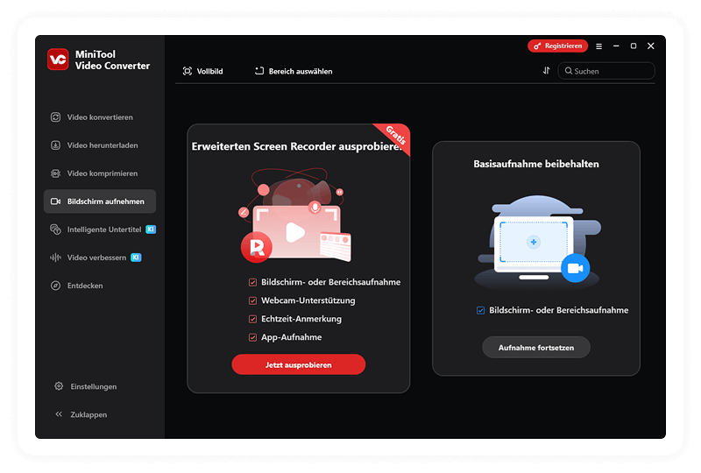Click the red R recorder logo icon
This screenshot has width=701, height=473.
tap(257, 247)
